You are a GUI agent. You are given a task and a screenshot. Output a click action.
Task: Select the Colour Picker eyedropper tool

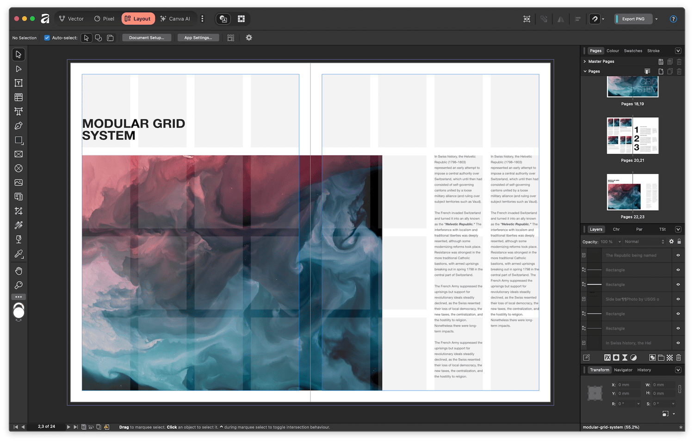coord(19,254)
